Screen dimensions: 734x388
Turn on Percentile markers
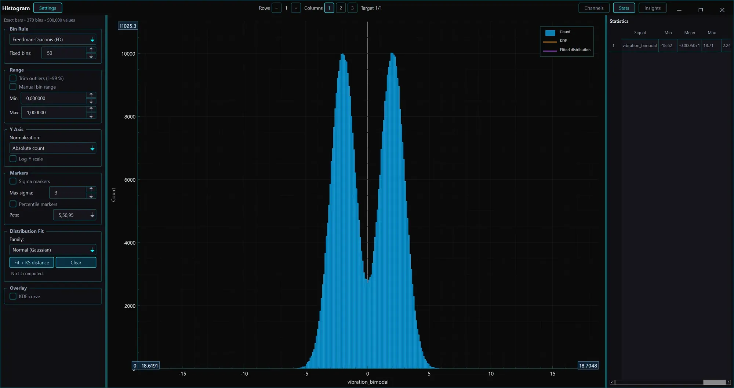pyautogui.click(x=13, y=204)
